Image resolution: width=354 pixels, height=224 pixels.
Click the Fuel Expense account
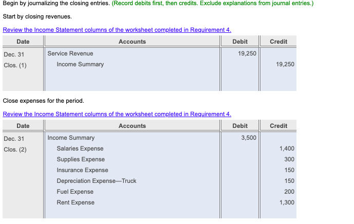tap(75, 192)
